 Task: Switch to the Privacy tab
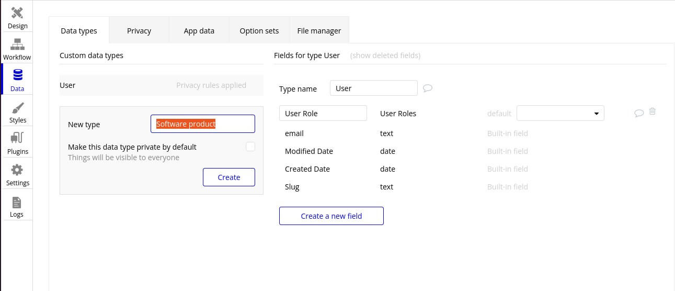click(x=139, y=31)
